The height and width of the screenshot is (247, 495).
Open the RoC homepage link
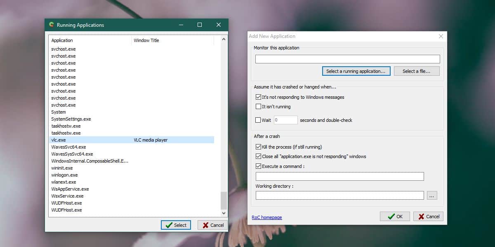267,217
